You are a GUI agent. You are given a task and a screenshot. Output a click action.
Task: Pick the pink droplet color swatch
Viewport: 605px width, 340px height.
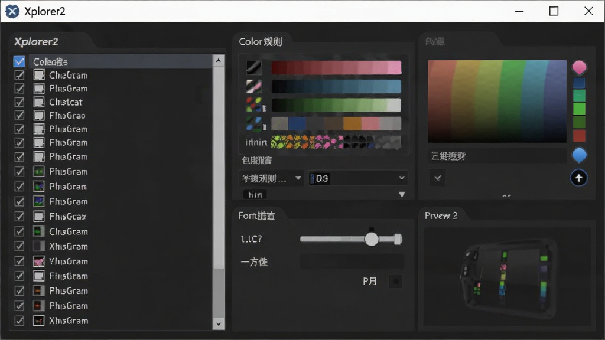point(579,67)
